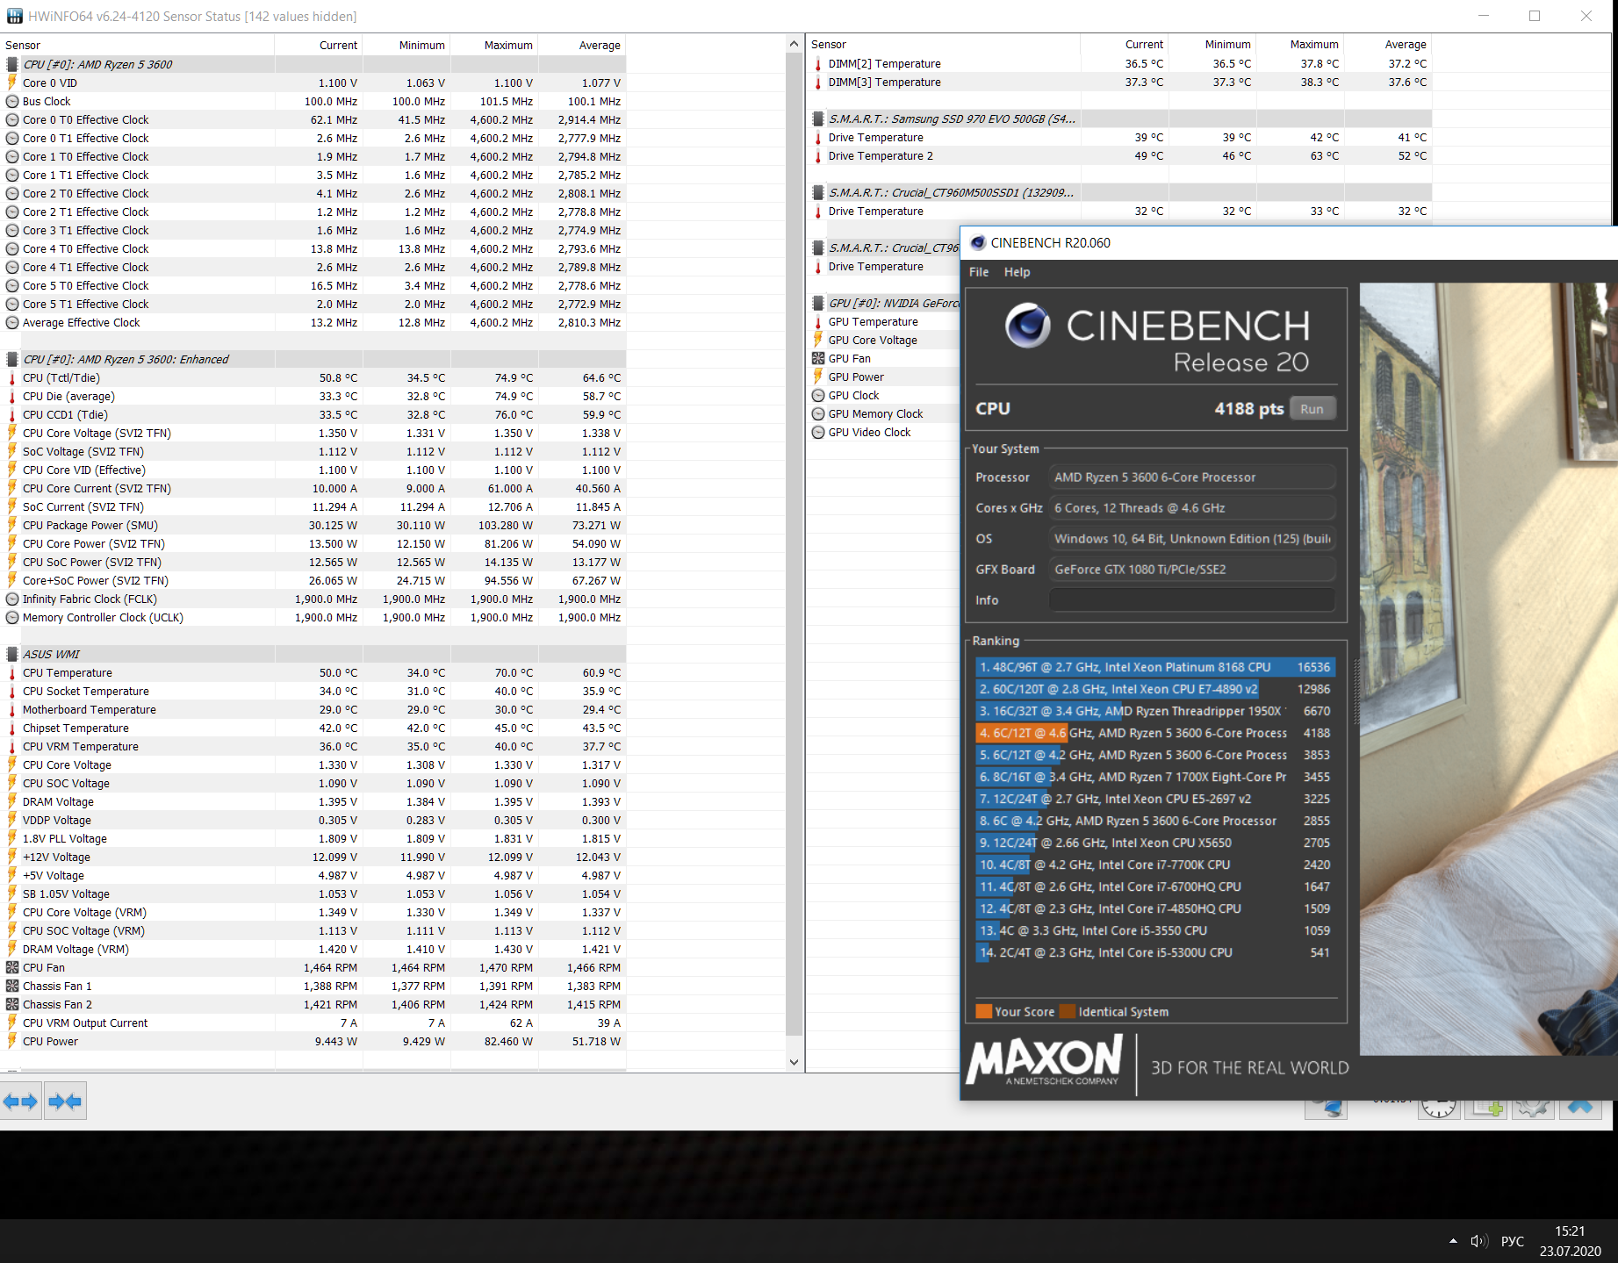
Task: Select ranking row AMD Ryzen Threadripper 1950X
Action: (x=1155, y=712)
